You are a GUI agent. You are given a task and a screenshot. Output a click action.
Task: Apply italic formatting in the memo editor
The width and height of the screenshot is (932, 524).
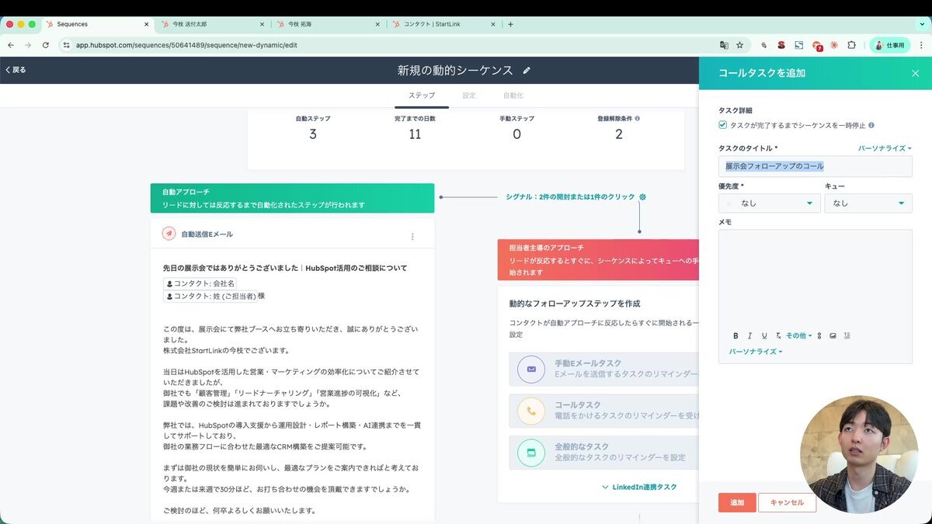coord(749,335)
